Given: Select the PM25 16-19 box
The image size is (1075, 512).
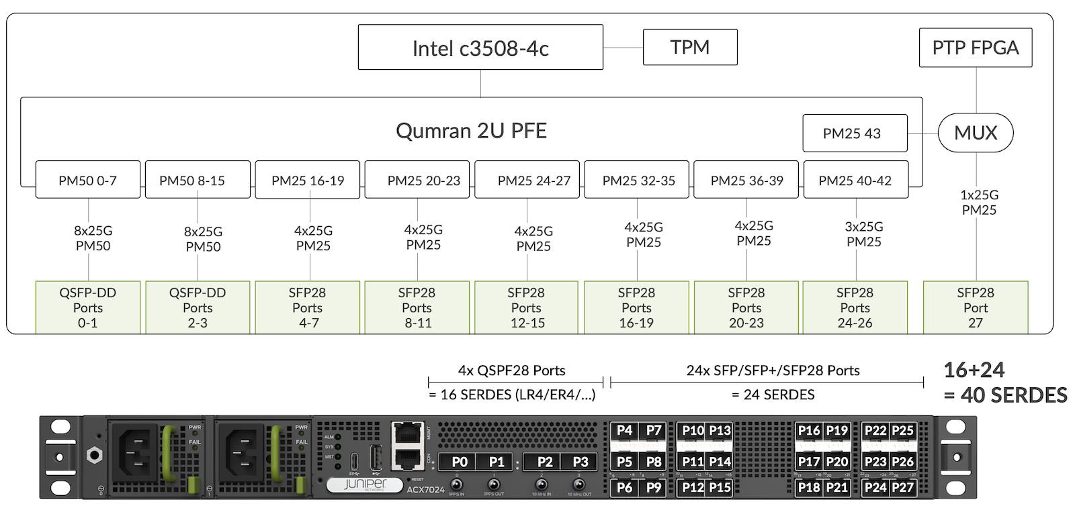Looking at the screenshot, I should pos(308,180).
